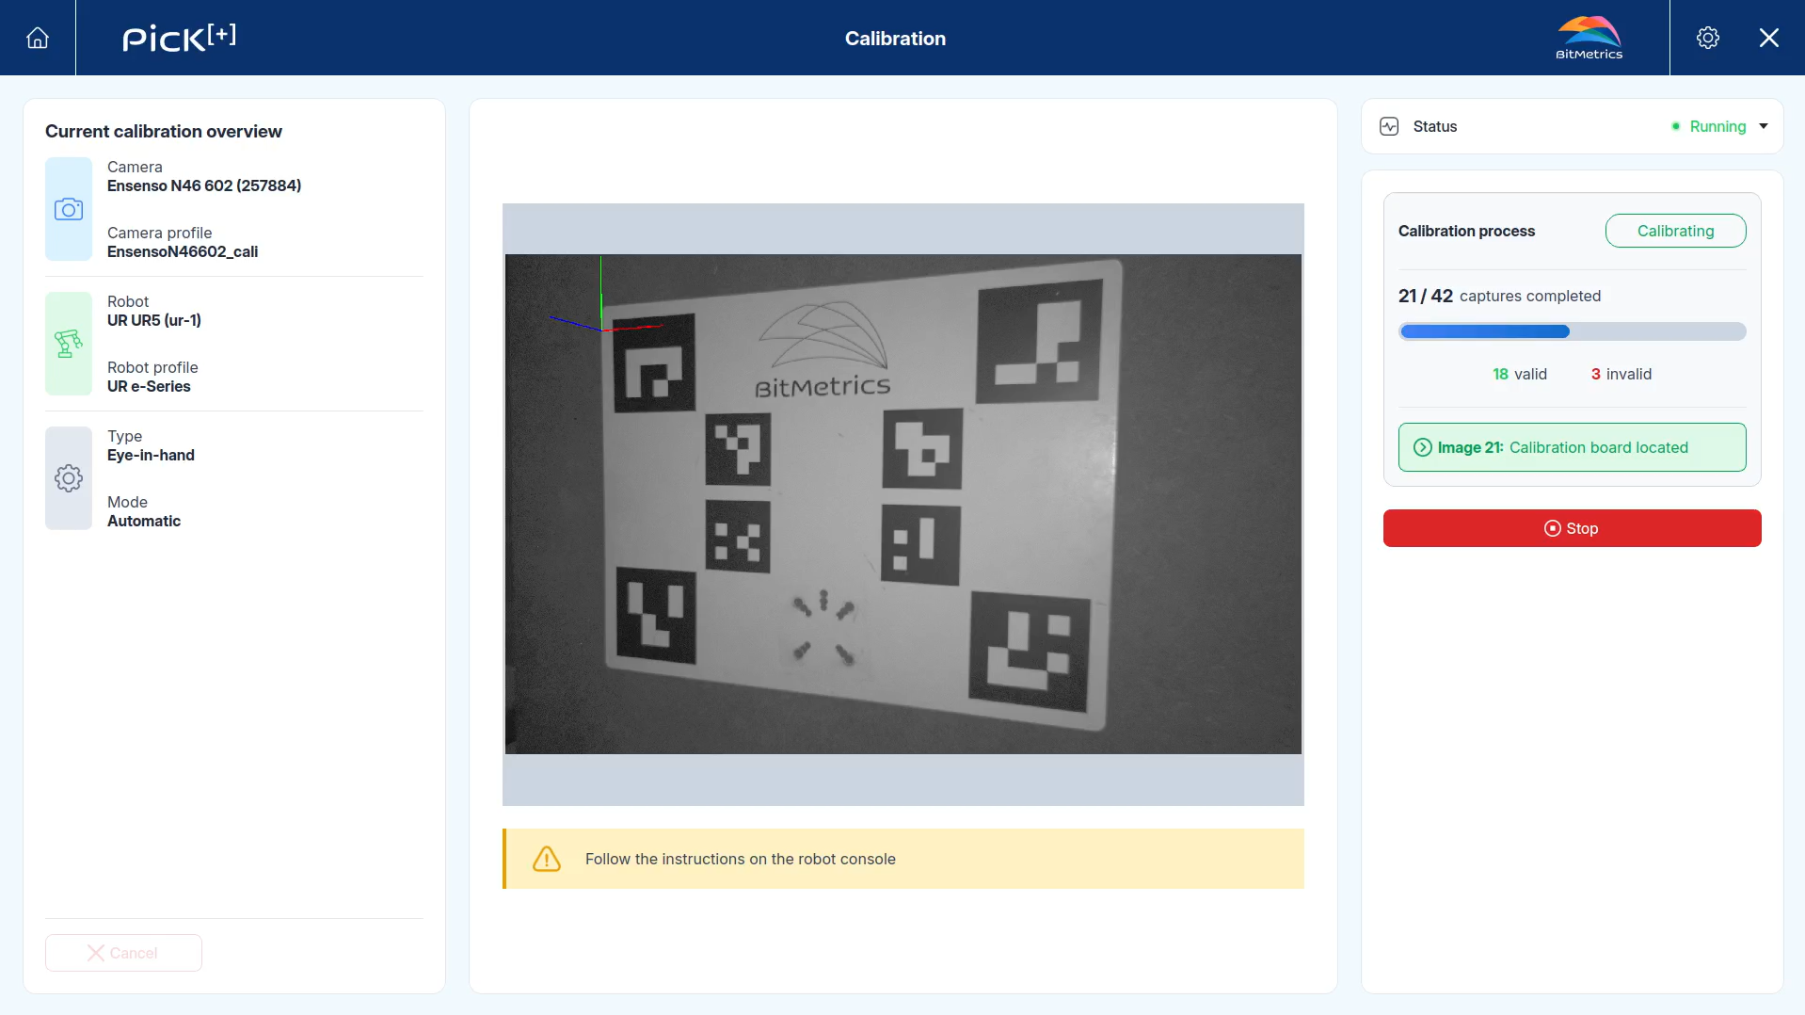Click the EnsensoN46602_cali camera profile
1805x1015 pixels.
click(x=183, y=251)
